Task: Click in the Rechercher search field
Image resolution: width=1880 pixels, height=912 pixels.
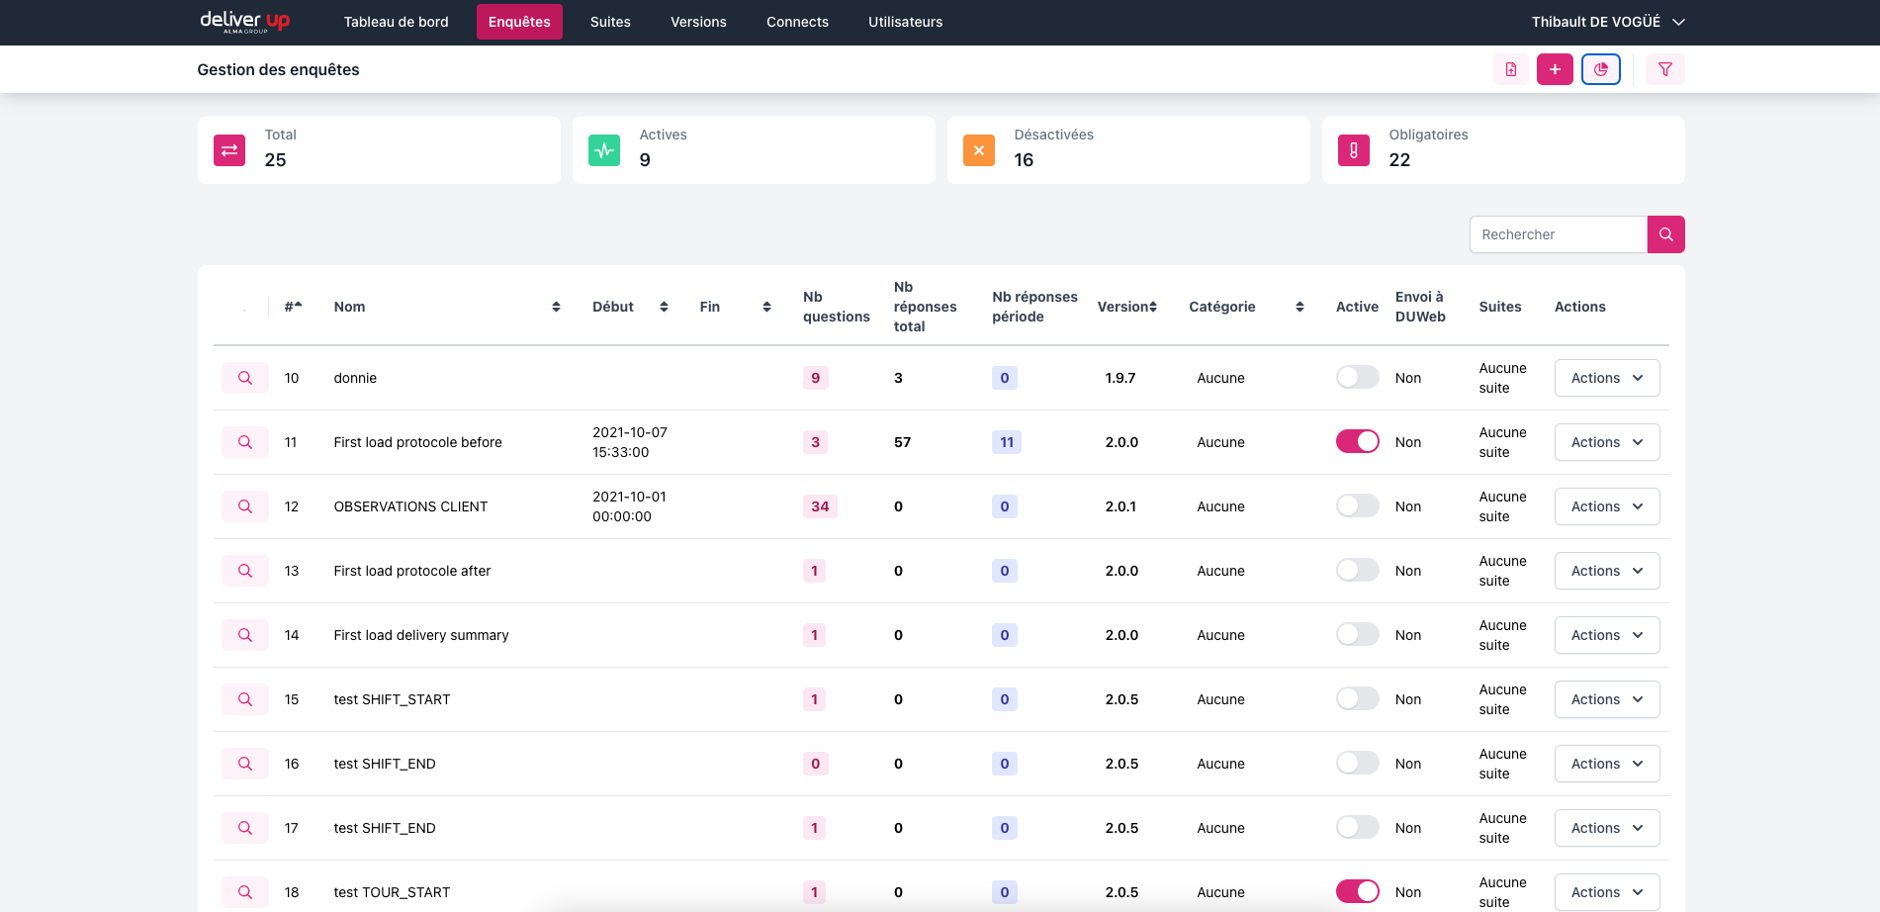Action: tap(1559, 234)
